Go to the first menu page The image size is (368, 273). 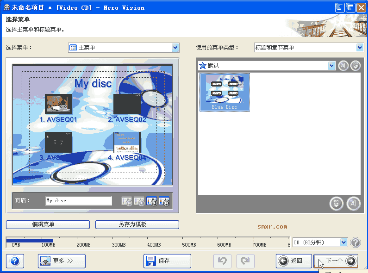pyautogui.click(x=127, y=201)
